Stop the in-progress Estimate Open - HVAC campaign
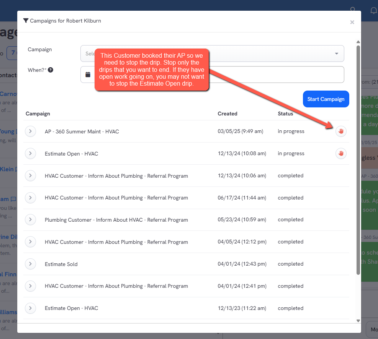This screenshot has height=339, width=378. pos(341,154)
